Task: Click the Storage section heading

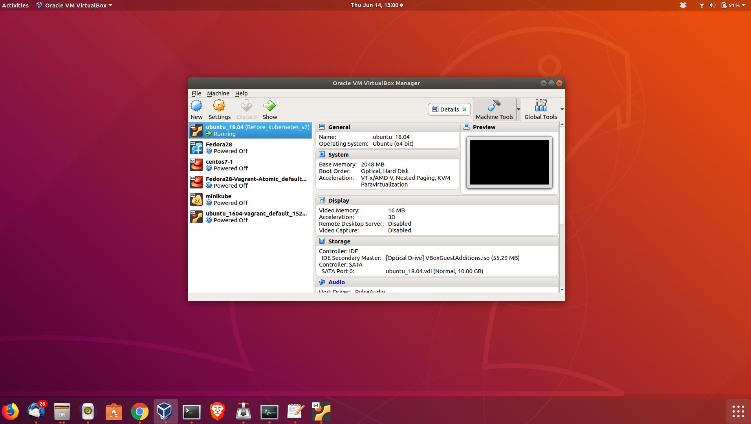Action: [339, 241]
